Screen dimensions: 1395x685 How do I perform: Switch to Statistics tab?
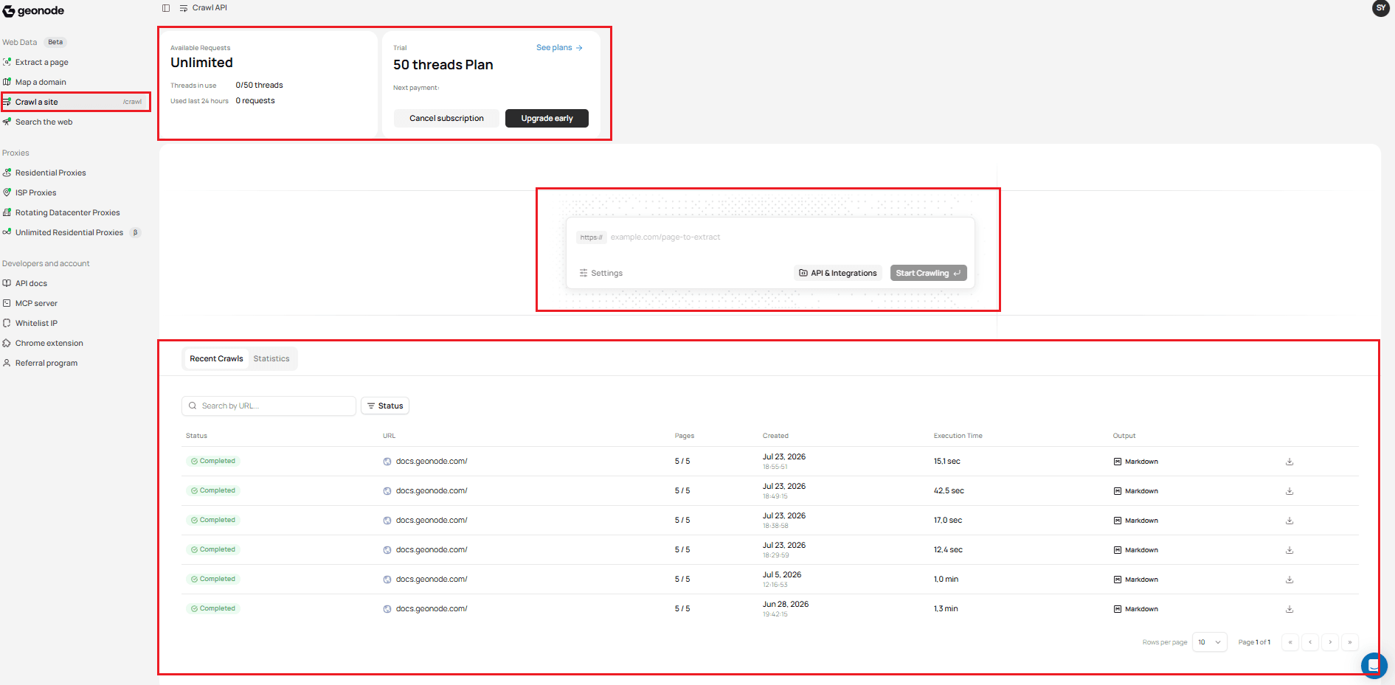pyautogui.click(x=271, y=358)
